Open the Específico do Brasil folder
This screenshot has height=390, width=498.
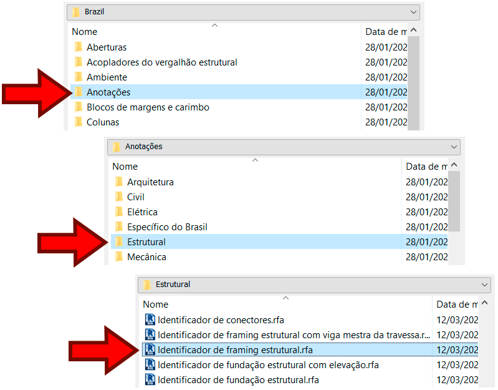pos(167,227)
